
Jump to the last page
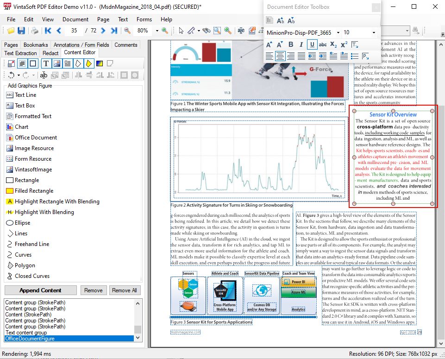click(114, 31)
